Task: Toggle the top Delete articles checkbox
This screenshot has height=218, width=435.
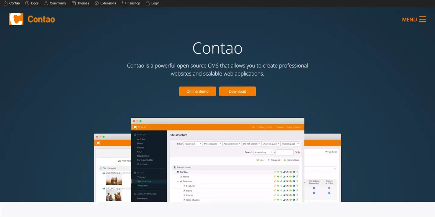Action: click(329, 188)
